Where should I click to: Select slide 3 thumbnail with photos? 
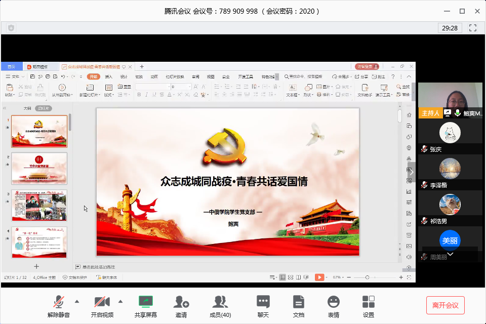[x=39, y=206]
